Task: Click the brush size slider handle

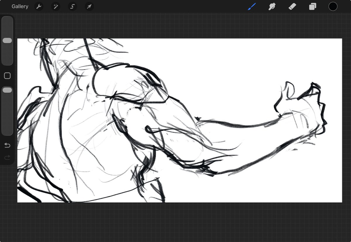Action: coord(7,41)
